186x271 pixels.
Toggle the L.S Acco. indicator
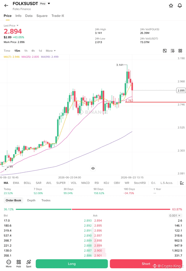pos(167,183)
